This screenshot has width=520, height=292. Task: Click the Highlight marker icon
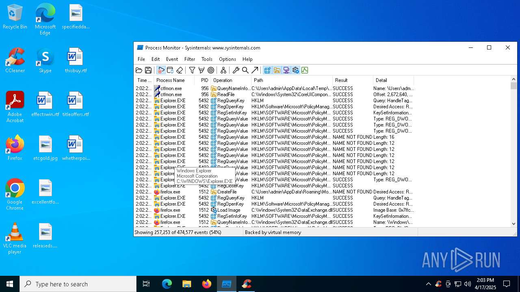pyautogui.click(x=201, y=70)
